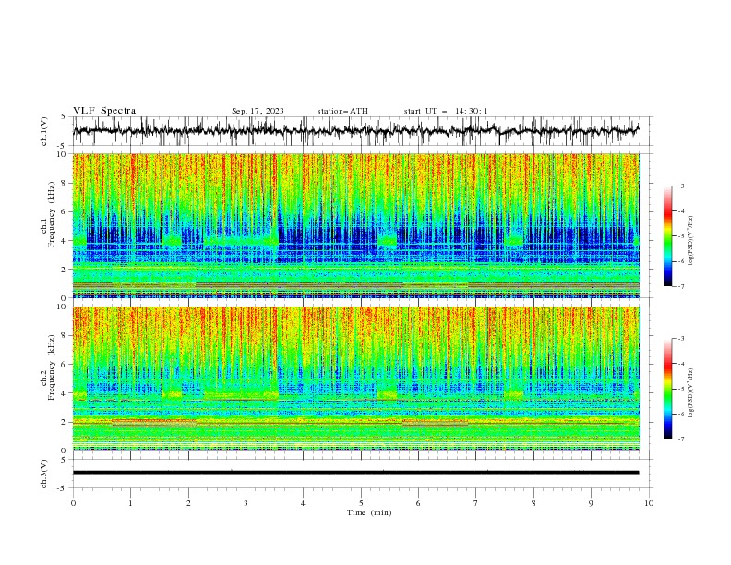Click time axis tick label "1"
This screenshot has height=565, width=731.
click(130, 503)
